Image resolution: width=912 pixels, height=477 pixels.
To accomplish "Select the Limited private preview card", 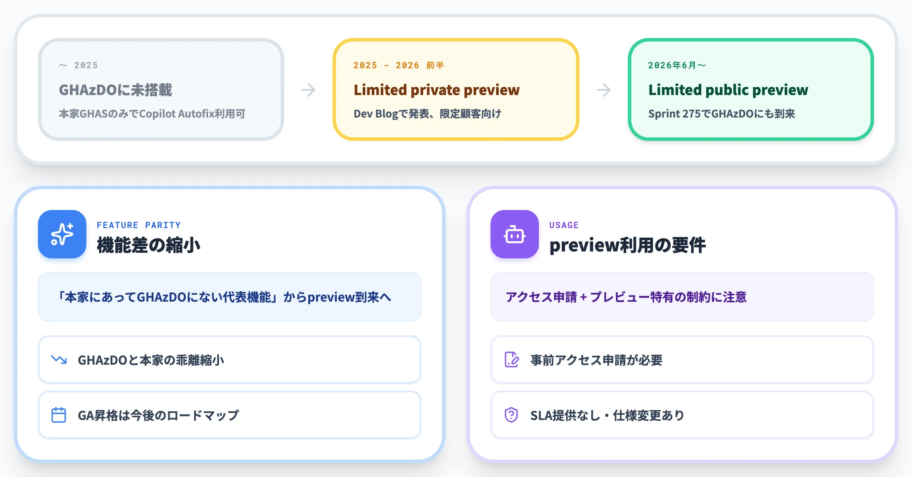I will [x=456, y=89].
